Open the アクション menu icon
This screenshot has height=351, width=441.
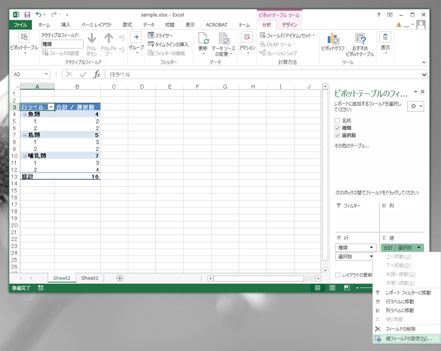[x=247, y=37]
